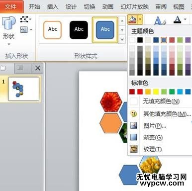Viewport: 192px width, 191px height.
Task: Pick the red theme color swatch
Action: click(172, 40)
